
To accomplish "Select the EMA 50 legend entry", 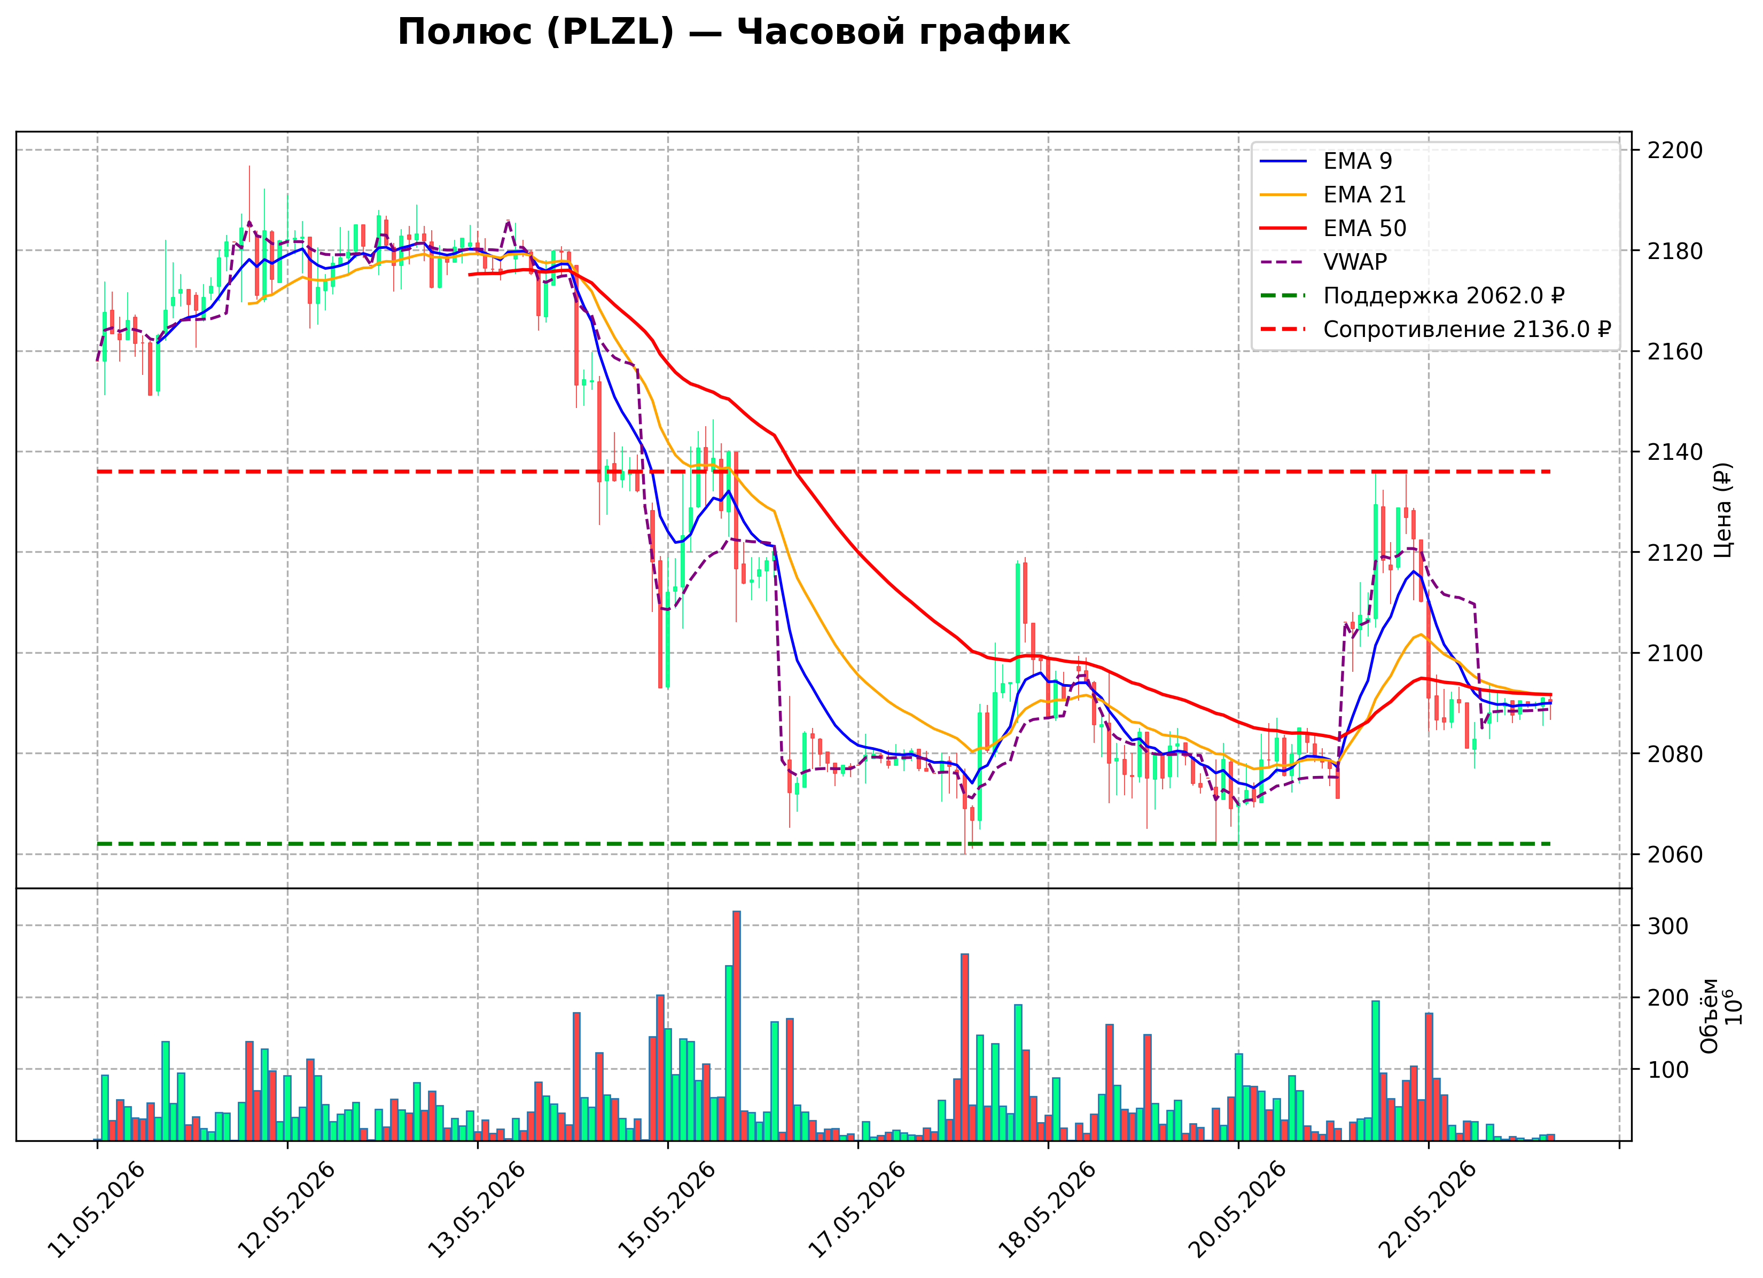I will coord(1365,229).
